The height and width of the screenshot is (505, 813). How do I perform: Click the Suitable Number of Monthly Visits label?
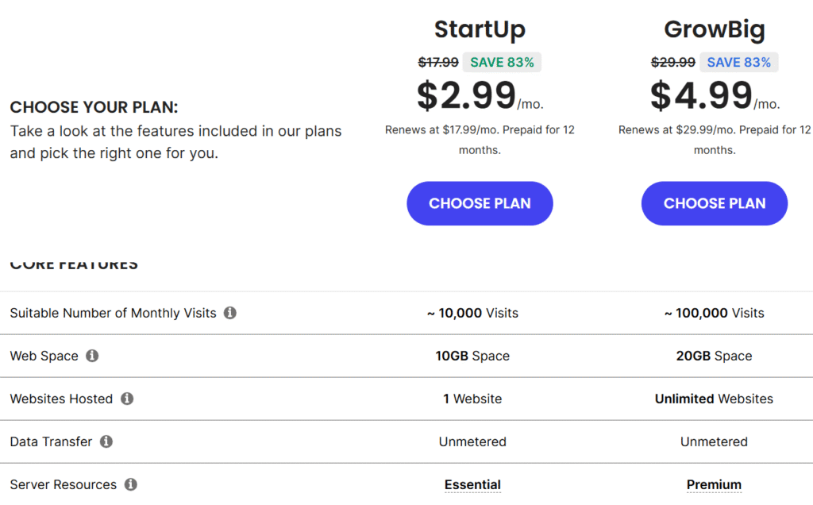click(x=113, y=313)
